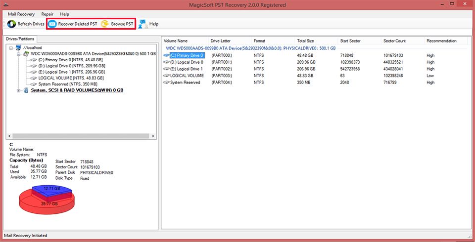Click the Refresh Drives icon
Image resolution: width=475 pixels, height=242 pixels.
click(11, 24)
